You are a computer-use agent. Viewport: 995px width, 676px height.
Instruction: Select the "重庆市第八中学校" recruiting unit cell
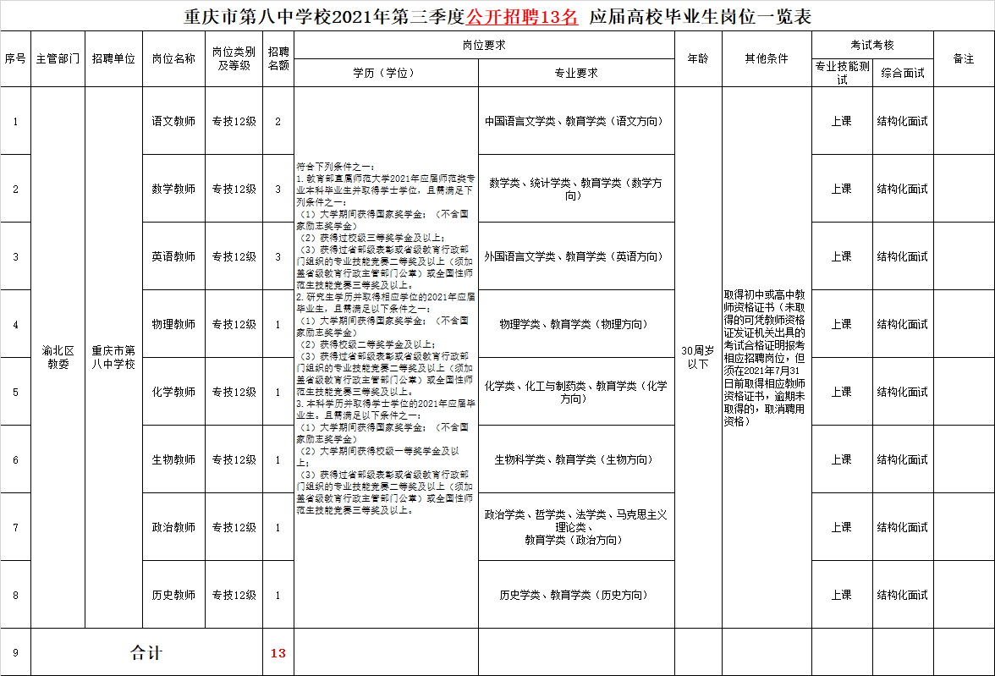113,357
